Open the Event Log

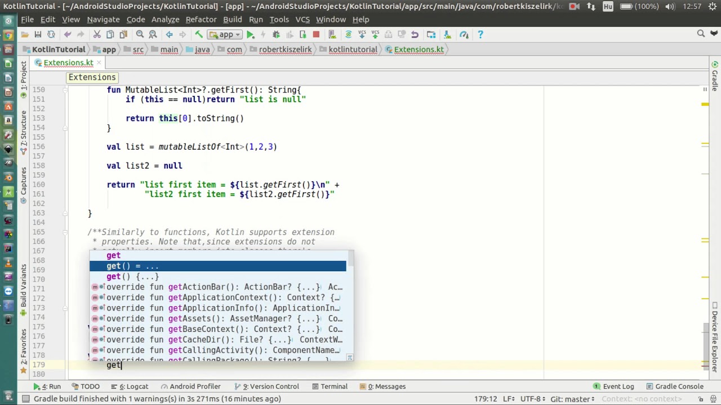(613, 386)
